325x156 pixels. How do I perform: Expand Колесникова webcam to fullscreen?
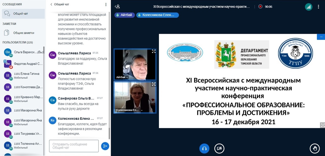point(154,84)
